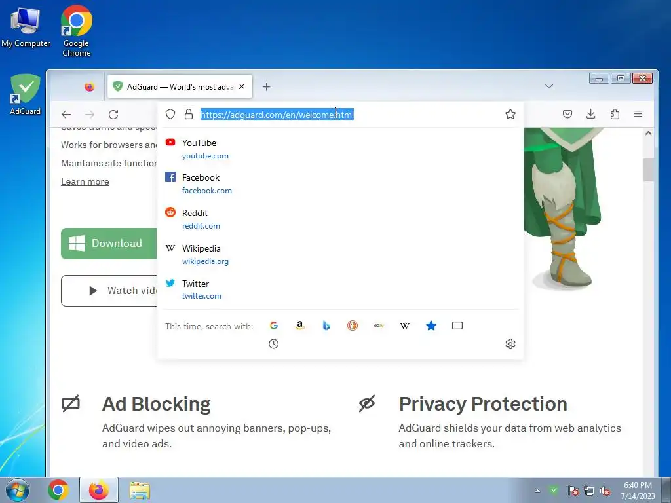The height and width of the screenshot is (503, 671).
Task: Click the Ad Blocking heading
Action: 156,403
